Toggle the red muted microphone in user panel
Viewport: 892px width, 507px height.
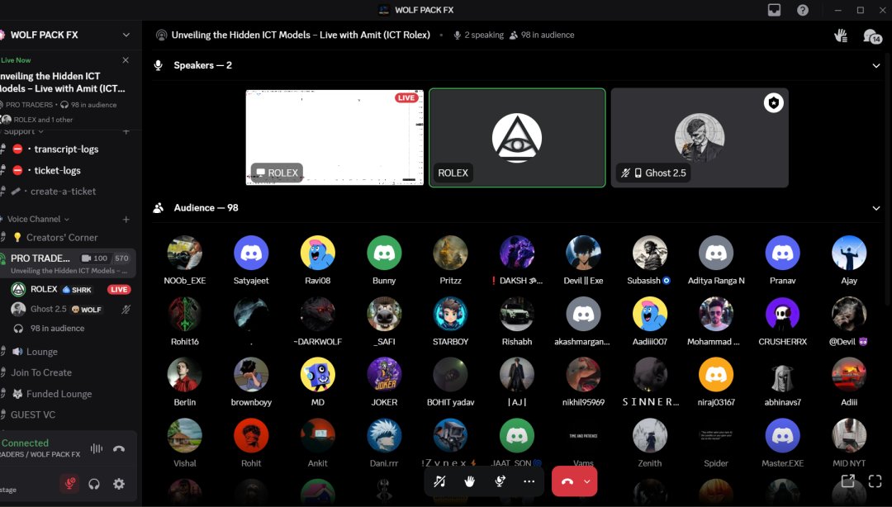point(69,484)
